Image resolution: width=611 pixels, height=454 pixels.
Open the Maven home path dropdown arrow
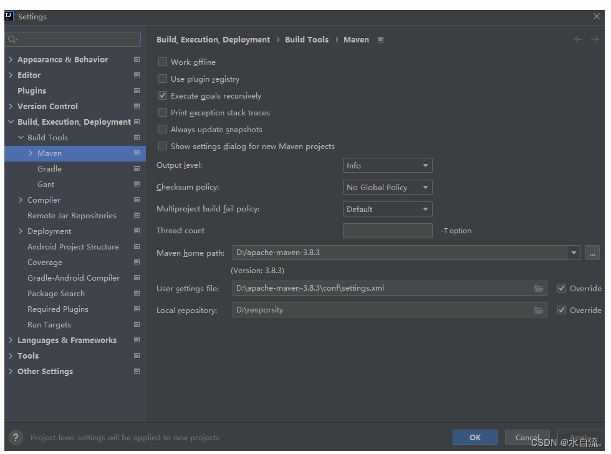574,253
